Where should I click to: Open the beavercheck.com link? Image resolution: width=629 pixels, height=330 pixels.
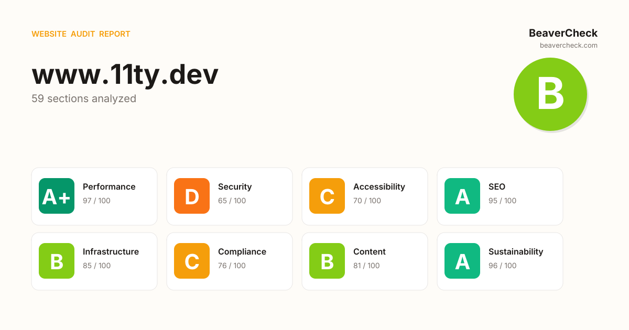(x=569, y=46)
